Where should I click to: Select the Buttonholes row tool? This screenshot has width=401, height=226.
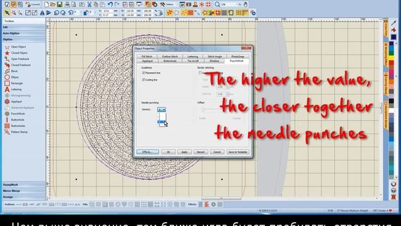coord(15,126)
